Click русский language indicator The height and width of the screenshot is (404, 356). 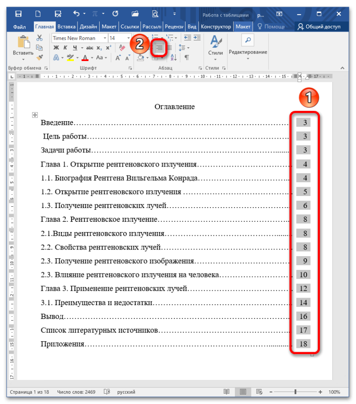[x=126, y=392]
